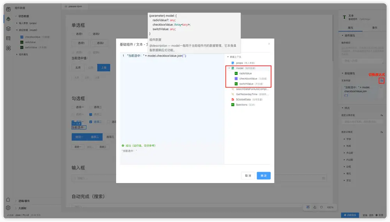
Task: Open the top sidebar panel icon
Action: pos(8,9)
